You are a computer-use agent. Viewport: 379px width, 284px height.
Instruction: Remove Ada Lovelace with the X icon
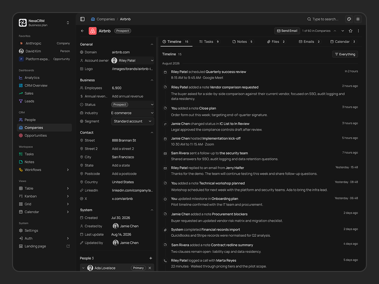pos(150,268)
